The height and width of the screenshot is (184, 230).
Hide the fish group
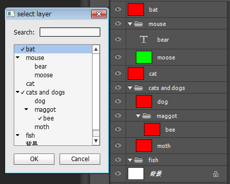click(x=118, y=160)
